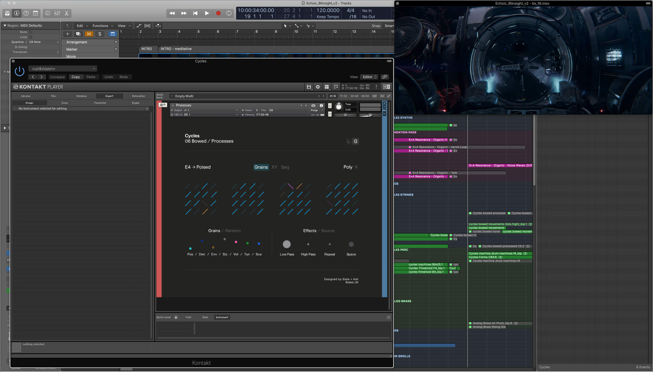653x372 pixels.
Task: Click the Compare button
Action: click(57, 77)
